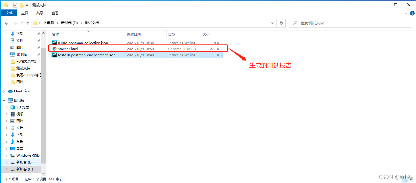This screenshot has width=416, height=183.
Task: Click the Back navigation arrow
Action: (7, 23)
